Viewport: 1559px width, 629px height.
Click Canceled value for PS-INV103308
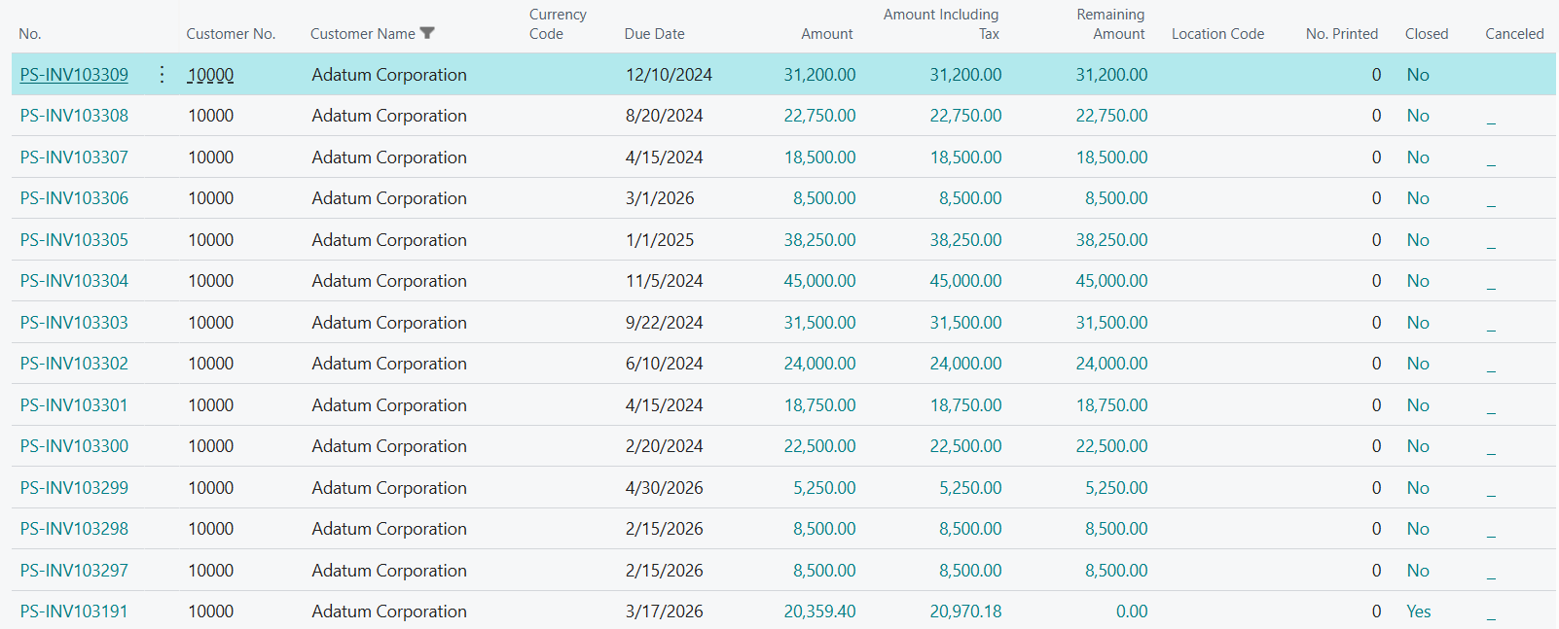[1491, 121]
